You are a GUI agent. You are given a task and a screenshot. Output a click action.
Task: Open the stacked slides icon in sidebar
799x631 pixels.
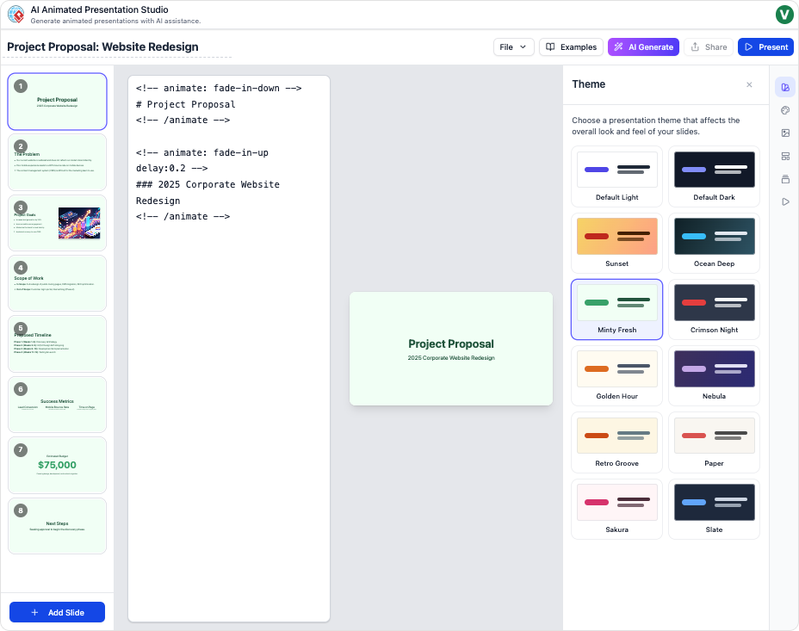(784, 179)
